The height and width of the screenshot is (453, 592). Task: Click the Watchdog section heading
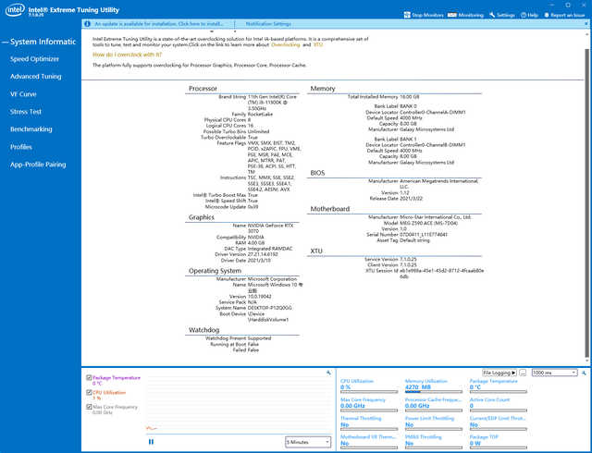[203, 330]
